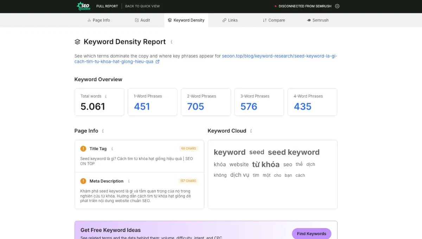Screen dimensions: 422x239
Task: Click the layers icon before Keyword Density Report
Action: (77, 42)
